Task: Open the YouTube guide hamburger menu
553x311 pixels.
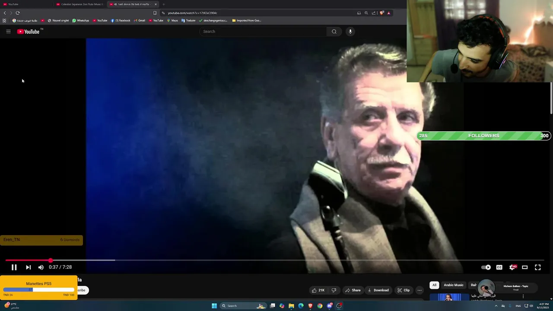Action: (8, 32)
